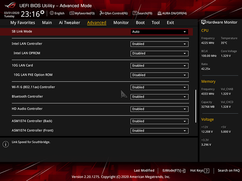Switch to Exit tab

(x=171, y=23)
